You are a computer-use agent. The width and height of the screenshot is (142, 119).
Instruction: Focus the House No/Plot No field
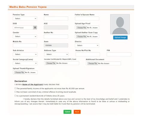tap(88, 54)
